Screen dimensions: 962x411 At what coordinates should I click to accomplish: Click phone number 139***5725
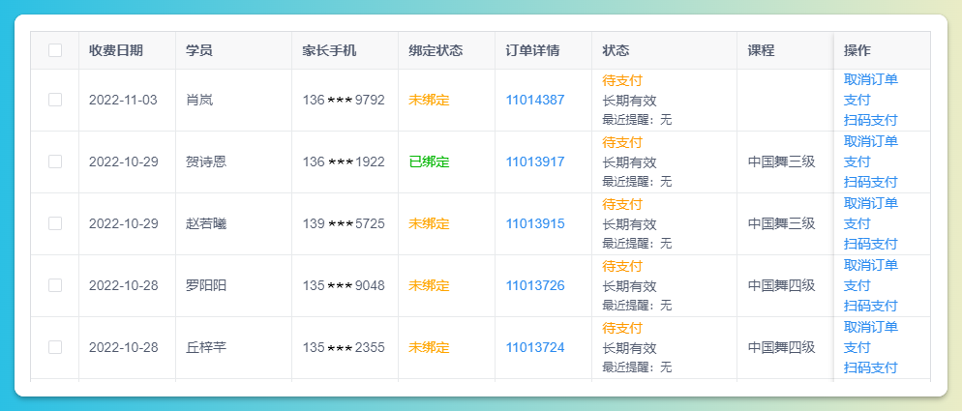click(x=344, y=224)
